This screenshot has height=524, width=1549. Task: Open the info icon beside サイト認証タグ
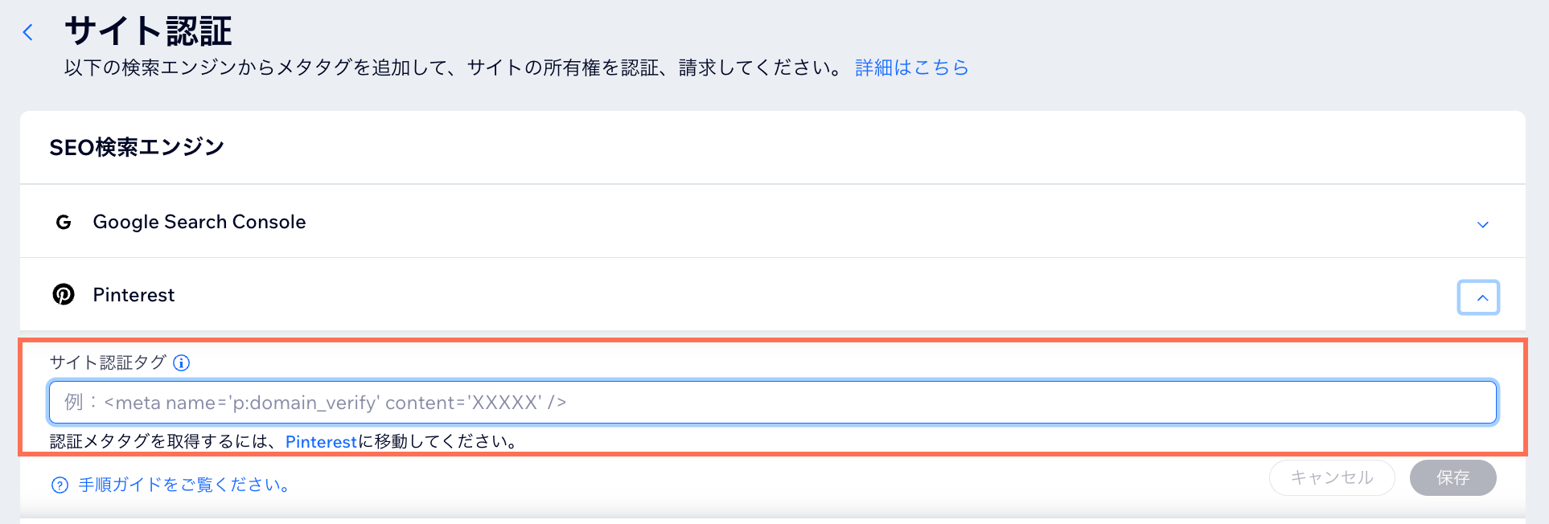[182, 363]
